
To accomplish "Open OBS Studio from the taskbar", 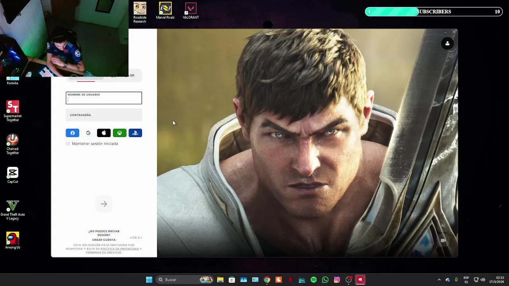I will [349, 280].
